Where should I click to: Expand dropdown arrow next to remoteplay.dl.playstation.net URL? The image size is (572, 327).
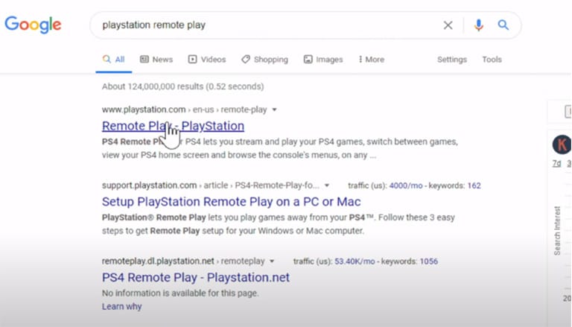(272, 261)
